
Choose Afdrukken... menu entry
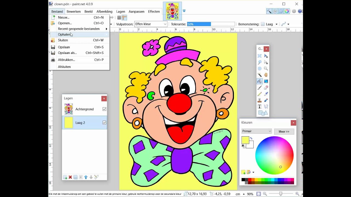tap(80, 60)
